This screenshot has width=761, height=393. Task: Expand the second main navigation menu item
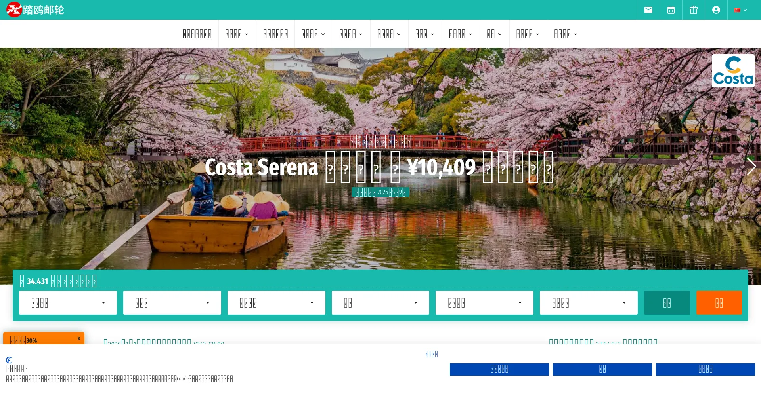pos(237,34)
